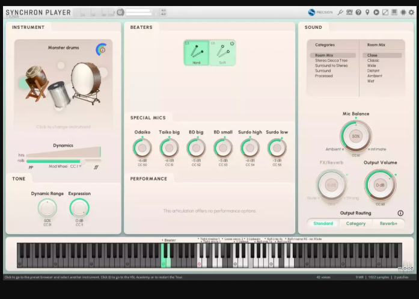Click the Instrument panel heading
The width and height of the screenshot is (419, 299).
click(28, 27)
